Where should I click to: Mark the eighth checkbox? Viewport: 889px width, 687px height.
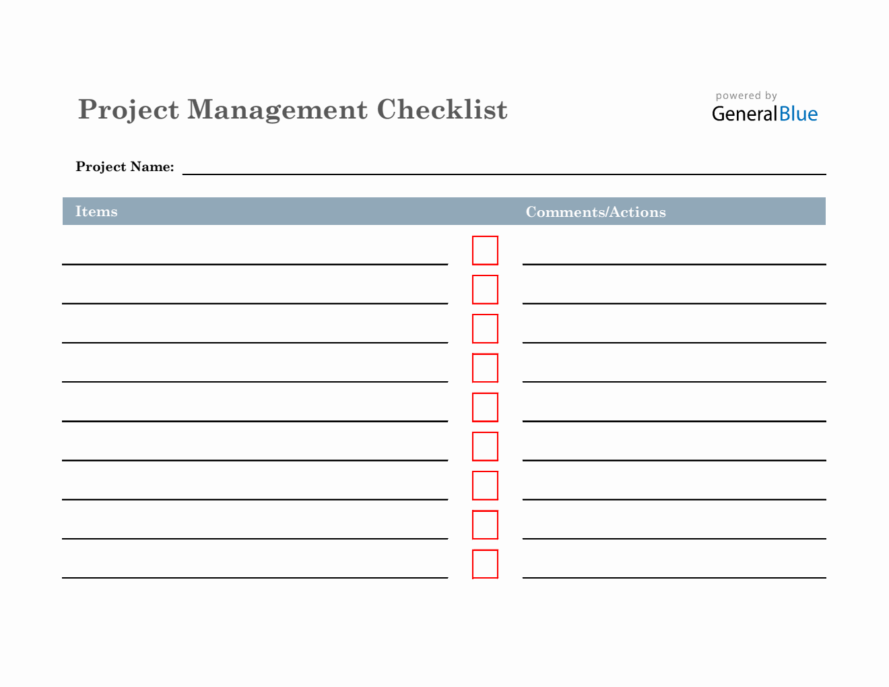pyautogui.click(x=485, y=525)
